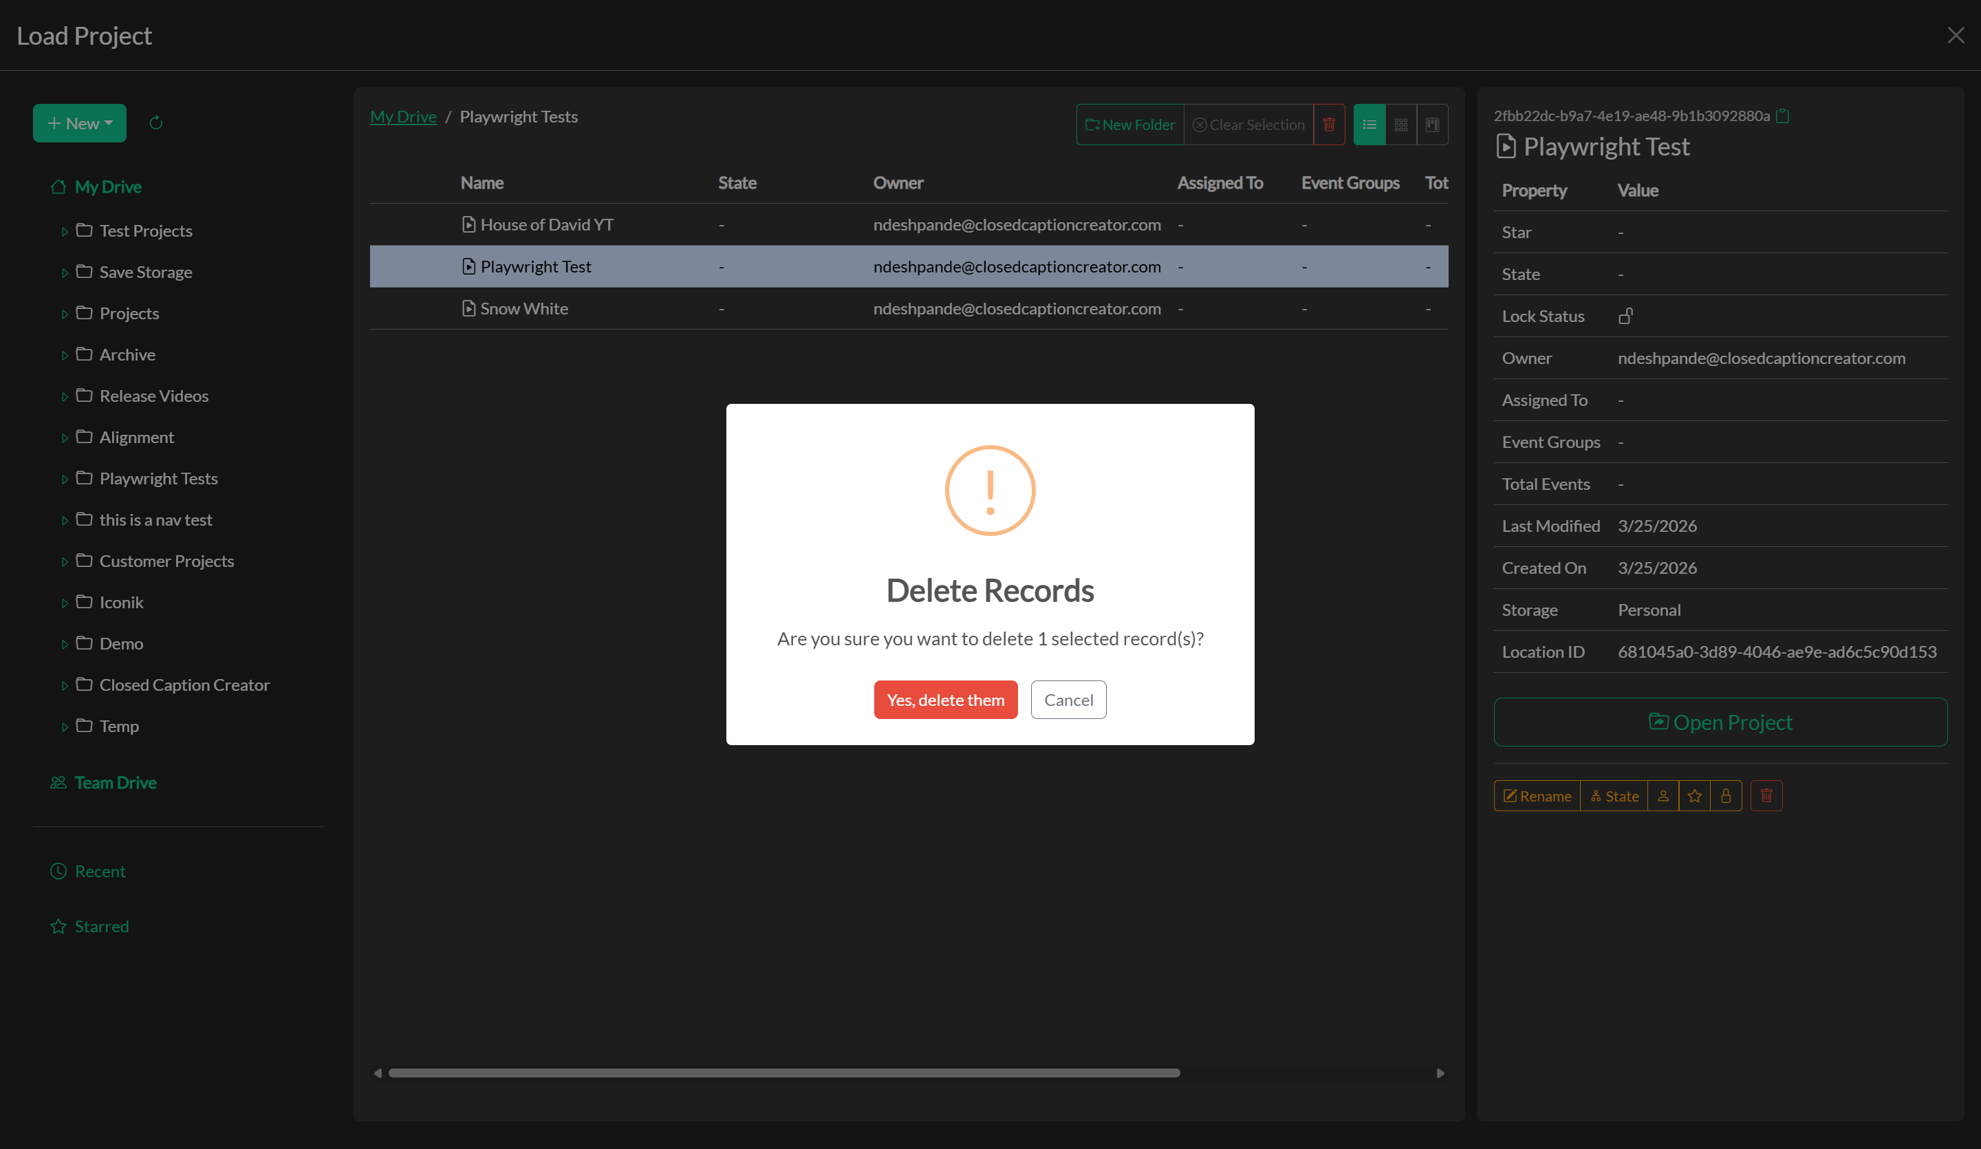This screenshot has height=1149, width=1981.
Task: Expand the Test Projects folder
Action: pos(65,230)
